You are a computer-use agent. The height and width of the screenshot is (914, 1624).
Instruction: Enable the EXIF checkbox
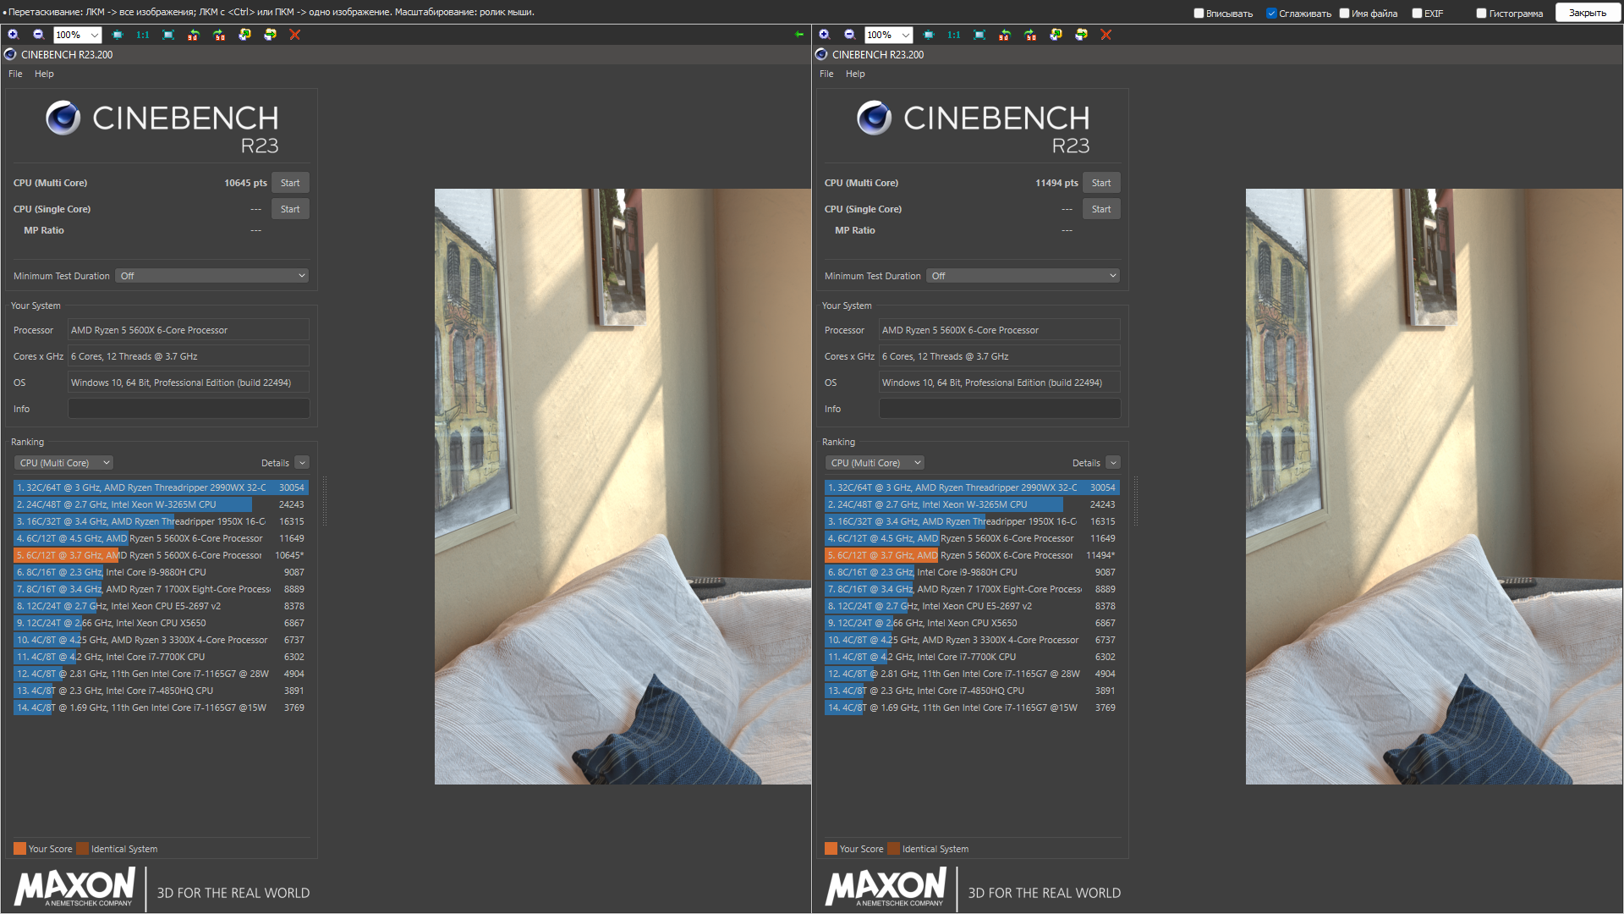click(1417, 13)
